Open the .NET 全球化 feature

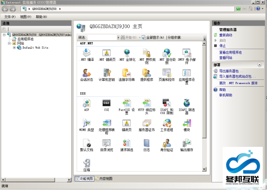coord(127,55)
